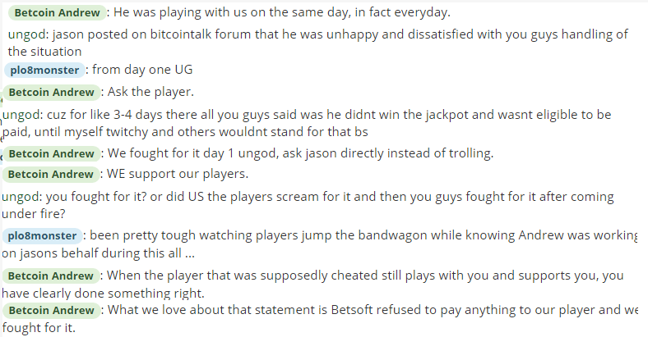The height and width of the screenshot is (337, 648).
Task: Click ungod username before 'jason posted on bitcointalk'
Action: pos(28,34)
